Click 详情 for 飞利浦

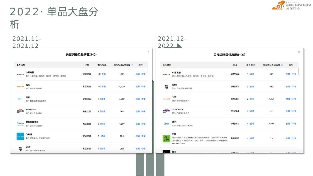(144, 136)
